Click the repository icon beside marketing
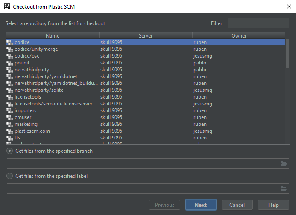Image resolution: width=296 pixels, height=215 pixels. point(9,124)
